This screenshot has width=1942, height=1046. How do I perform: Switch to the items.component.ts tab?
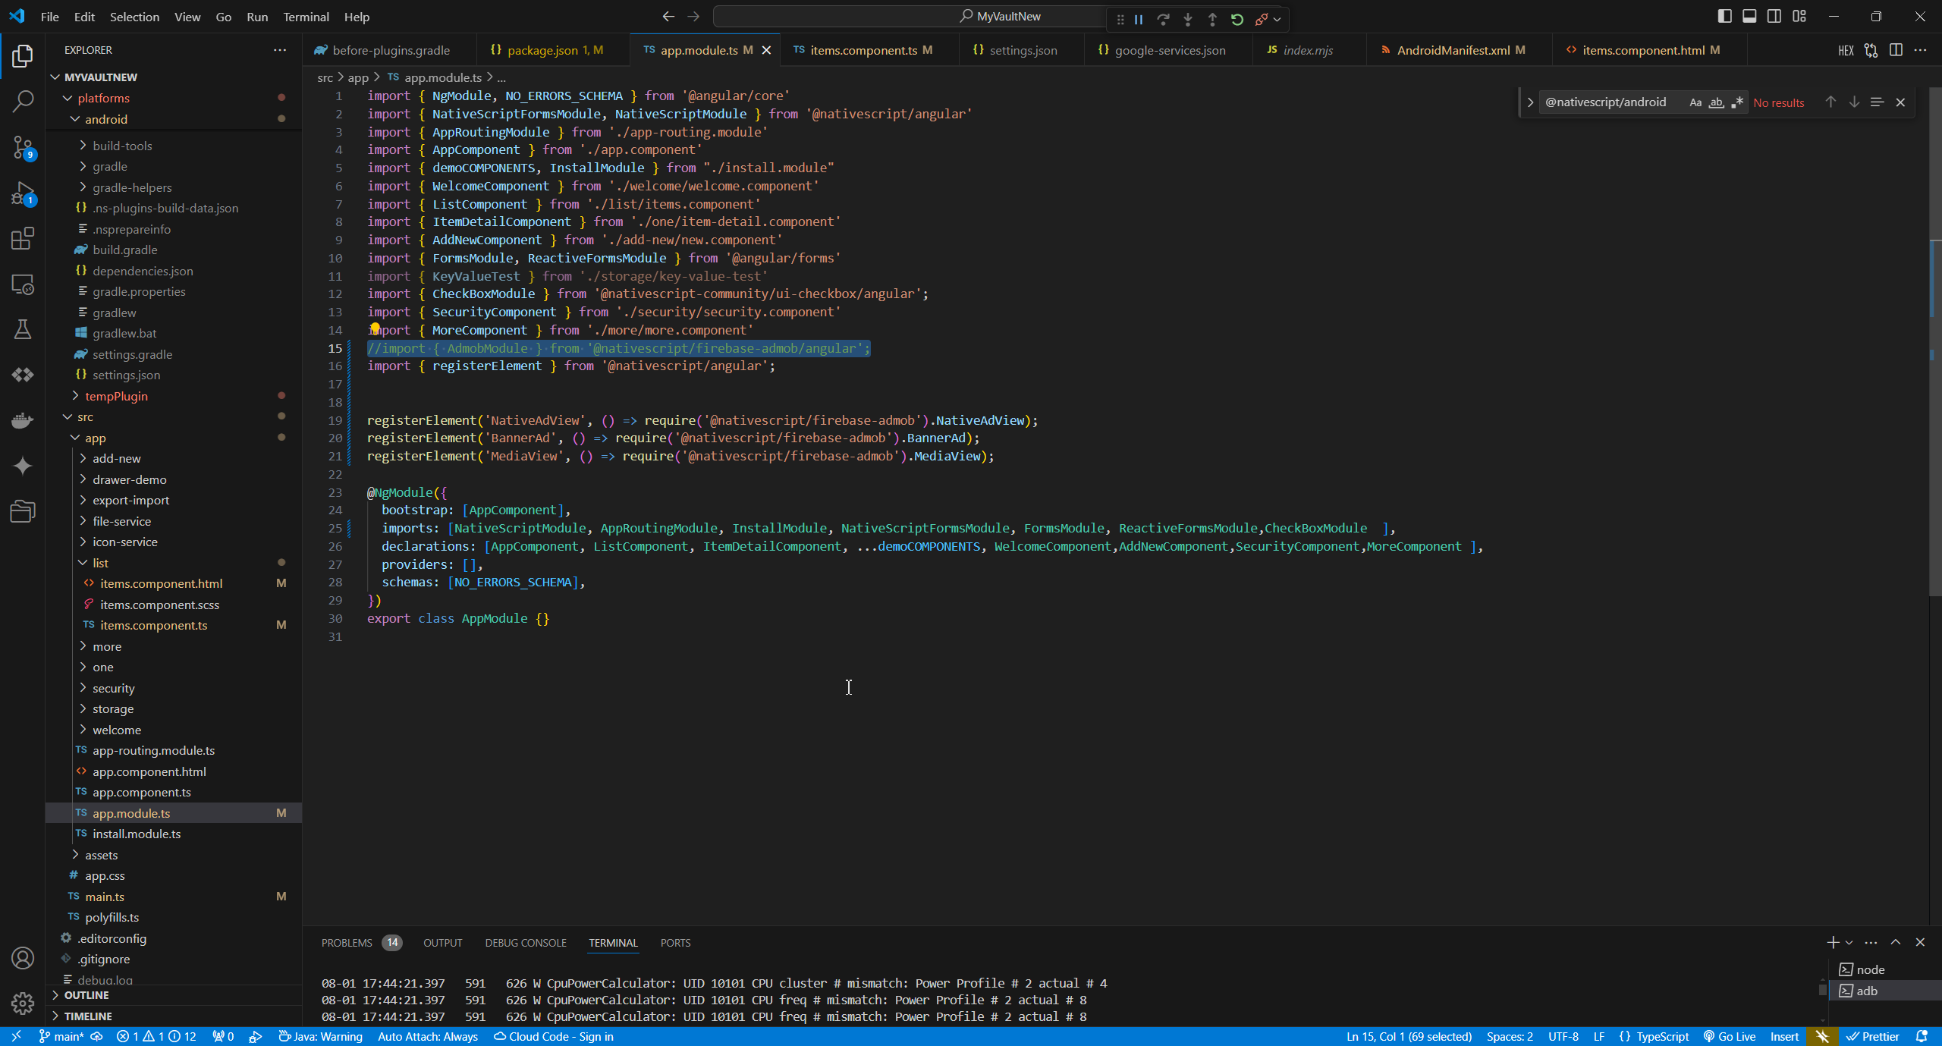[863, 50]
